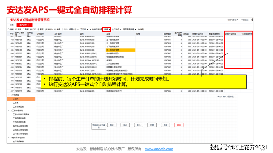Click BOM number cell 1007895

click(167, 91)
